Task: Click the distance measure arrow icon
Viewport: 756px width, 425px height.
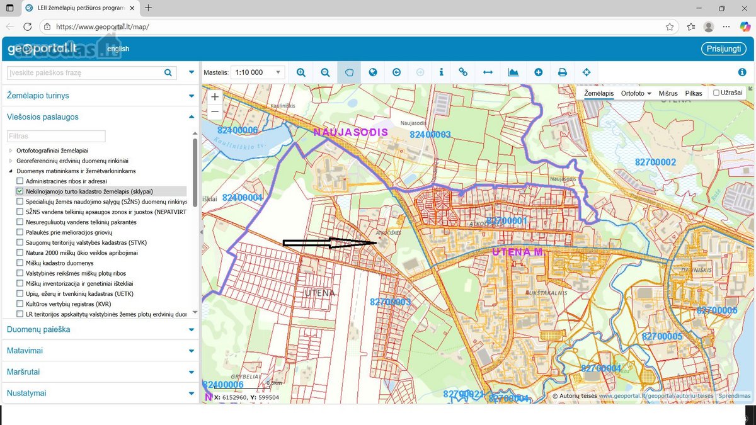Action: pos(488,72)
